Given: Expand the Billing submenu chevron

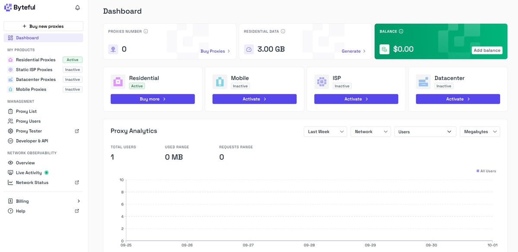Looking at the screenshot, I should [x=79, y=201].
